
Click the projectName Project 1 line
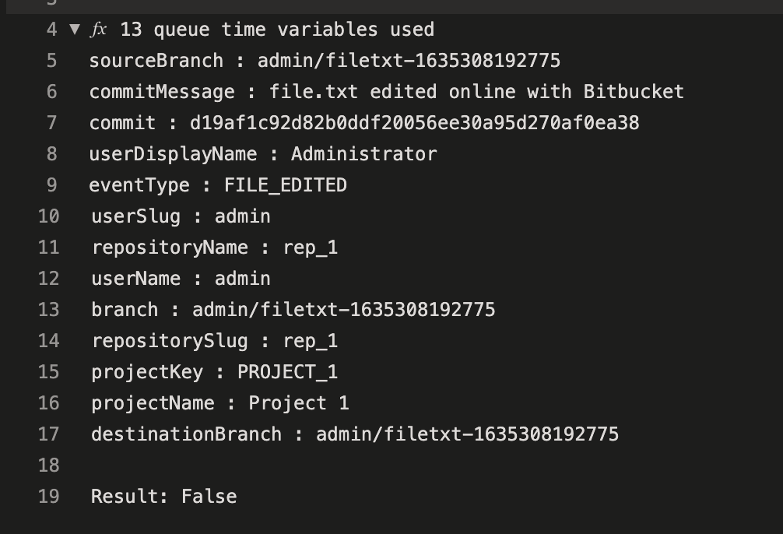click(x=220, y=403)
